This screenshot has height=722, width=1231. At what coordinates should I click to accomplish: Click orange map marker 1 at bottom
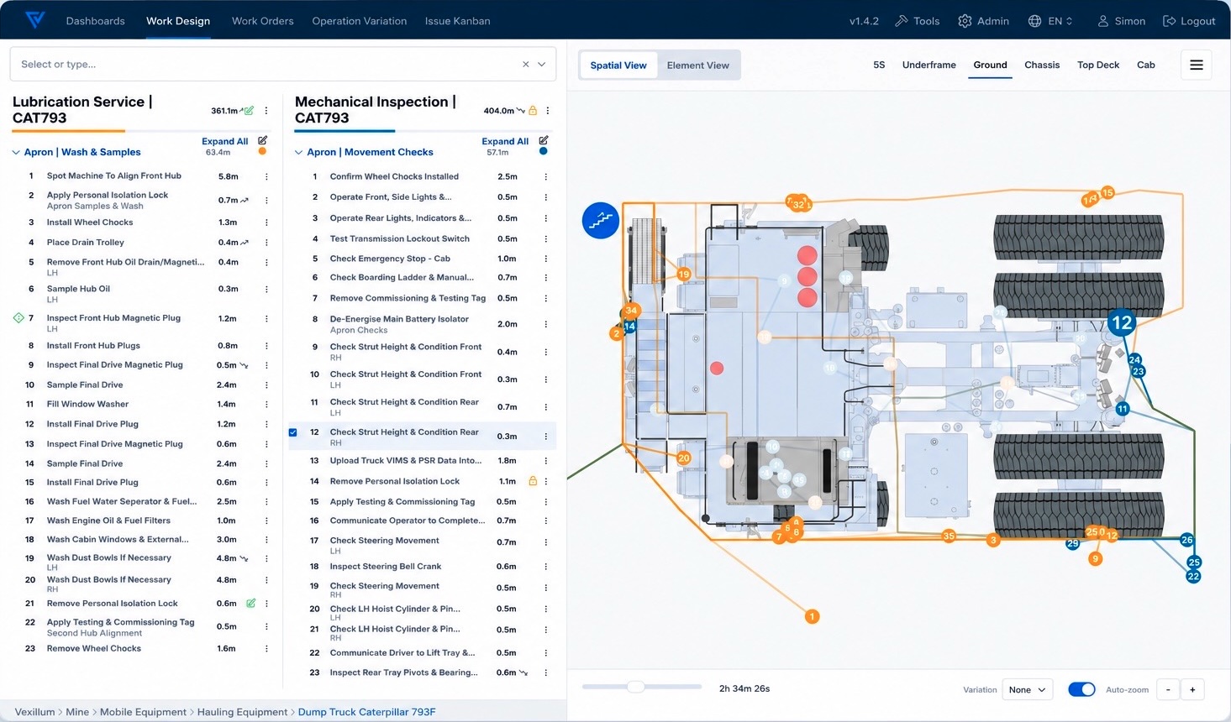[x=812, y=616]
